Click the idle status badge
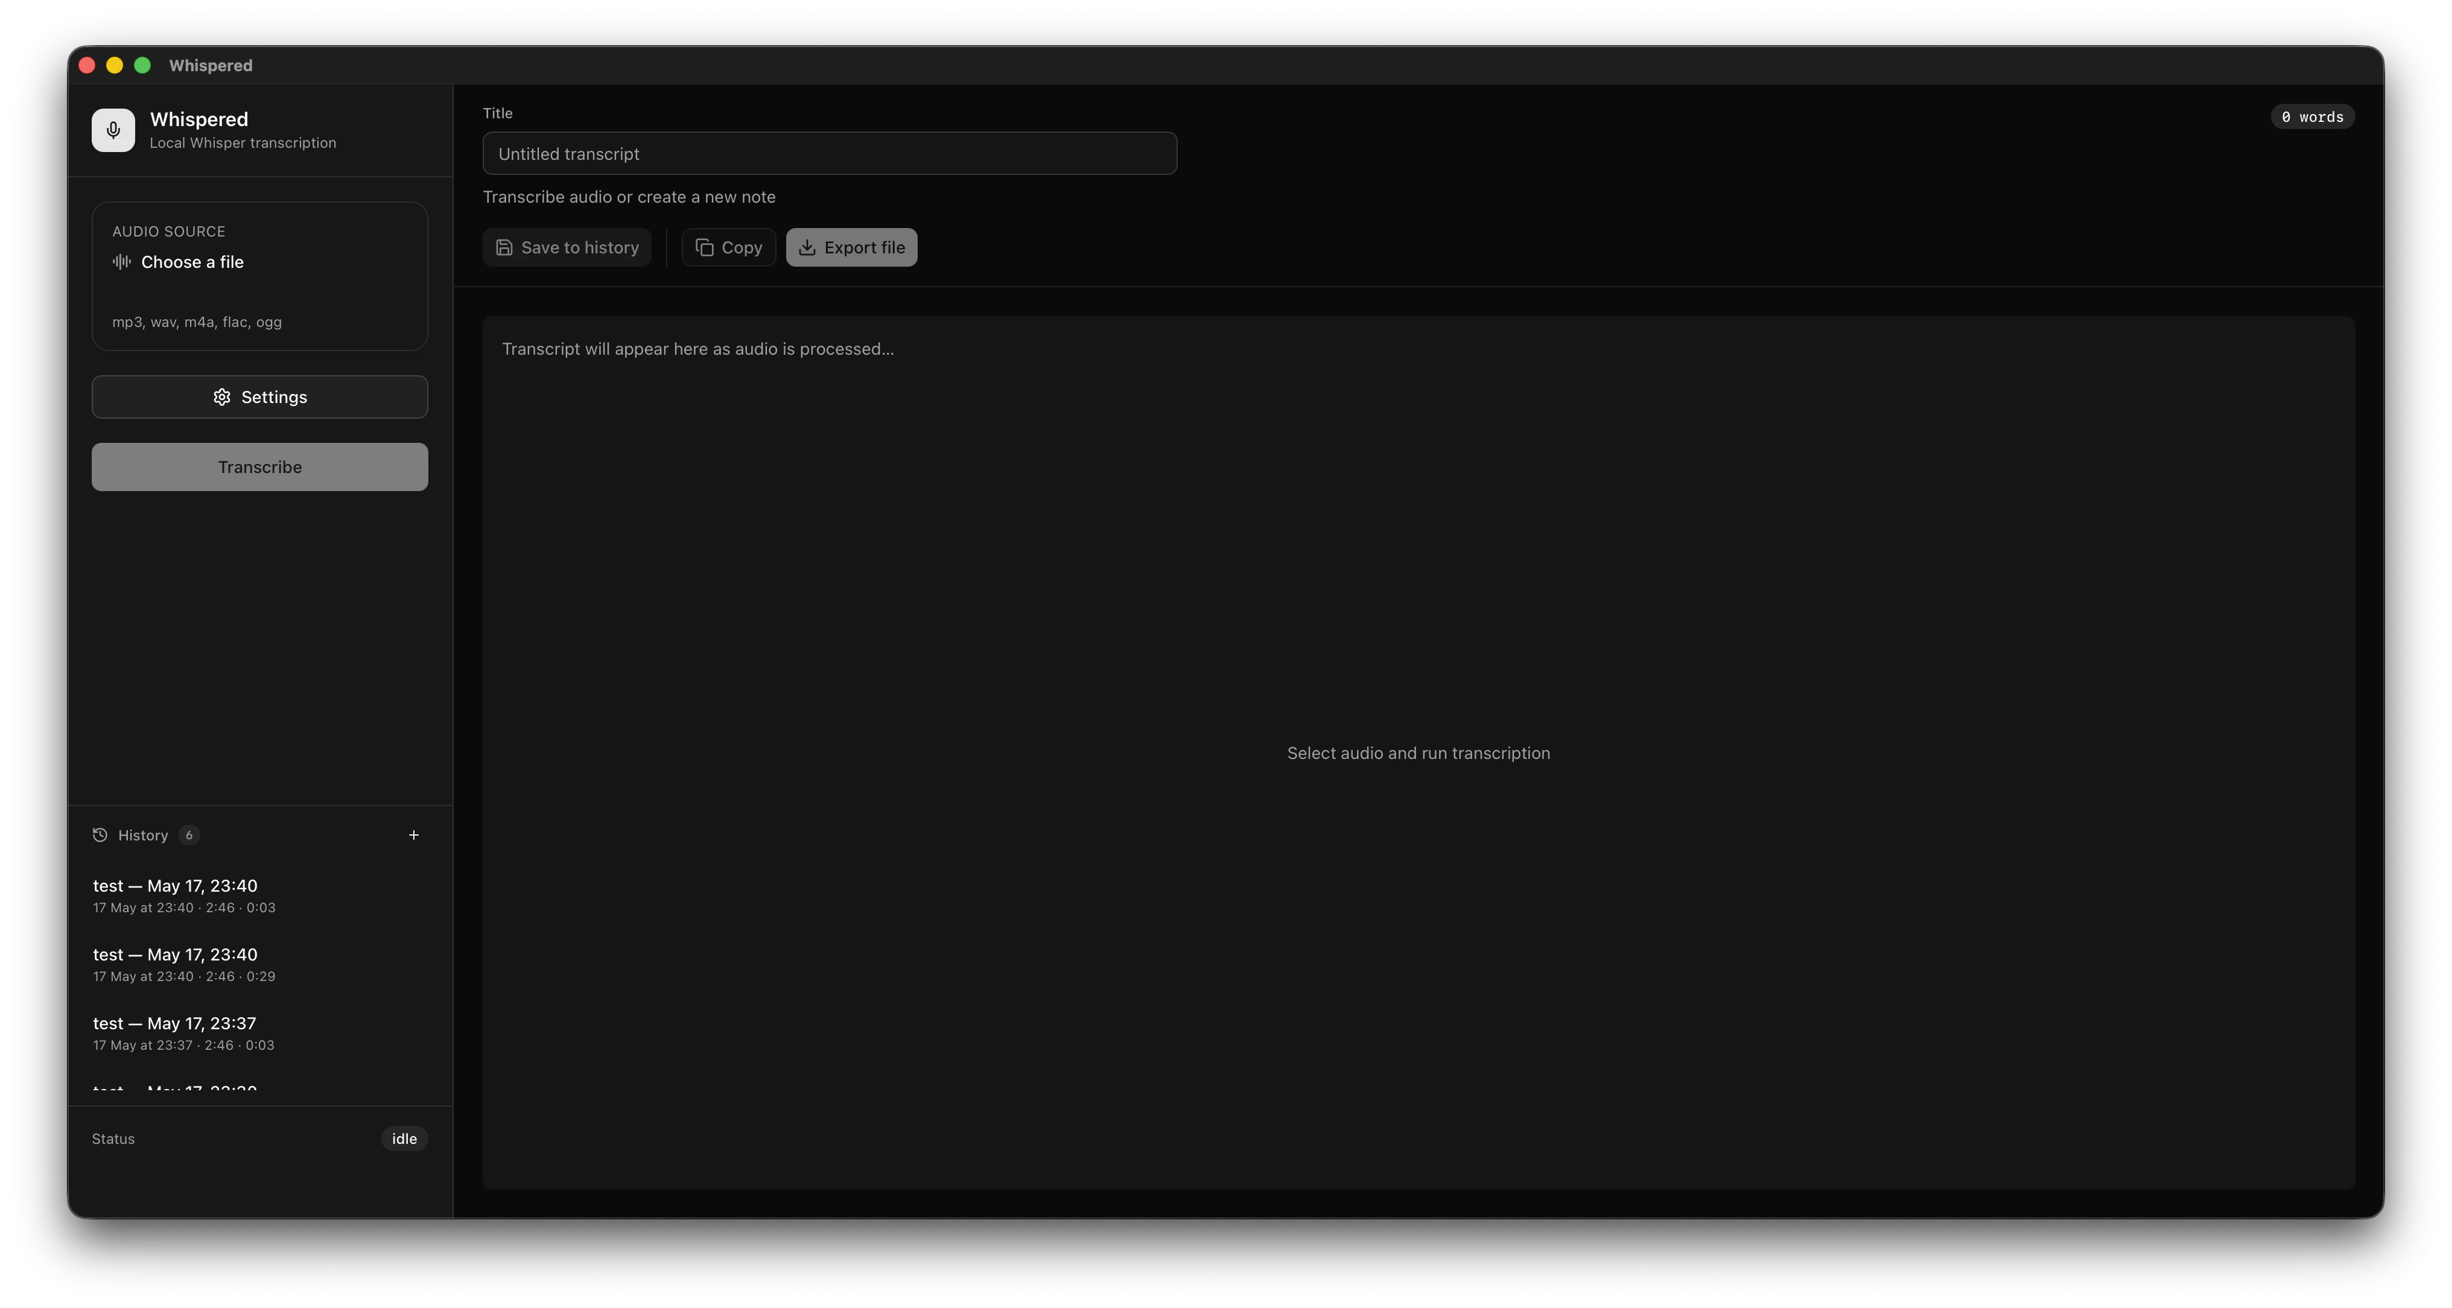This screenshot has height=1308, width=2452. tap(404, 1138)
